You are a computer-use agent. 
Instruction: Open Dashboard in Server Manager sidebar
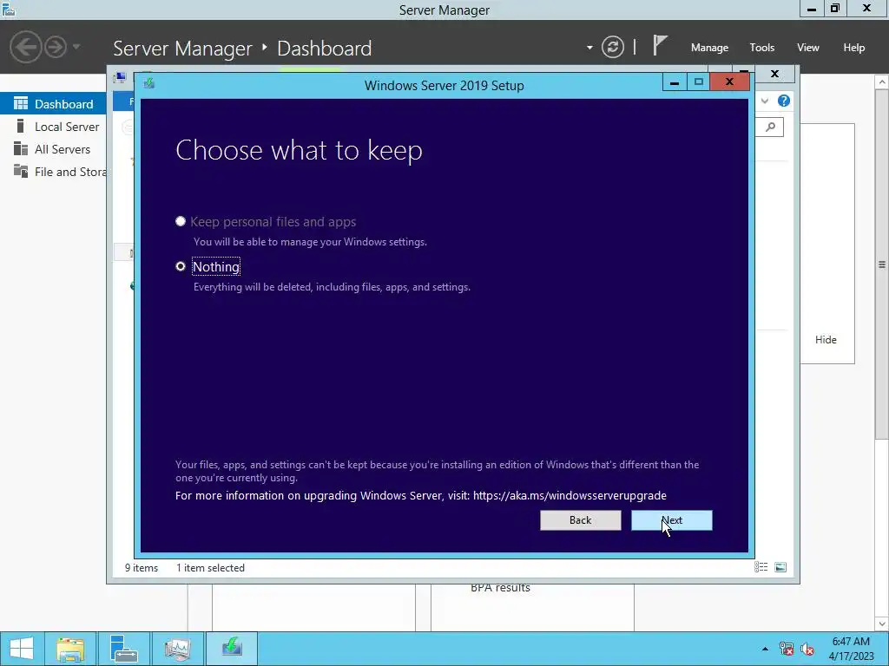[x=53, y=104]
